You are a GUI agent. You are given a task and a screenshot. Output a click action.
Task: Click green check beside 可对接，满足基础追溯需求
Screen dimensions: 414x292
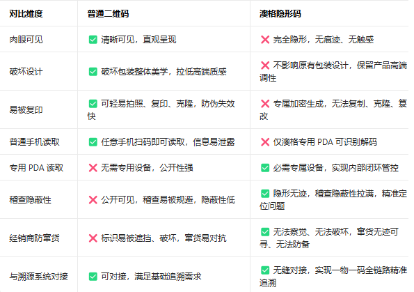[93, 277]
